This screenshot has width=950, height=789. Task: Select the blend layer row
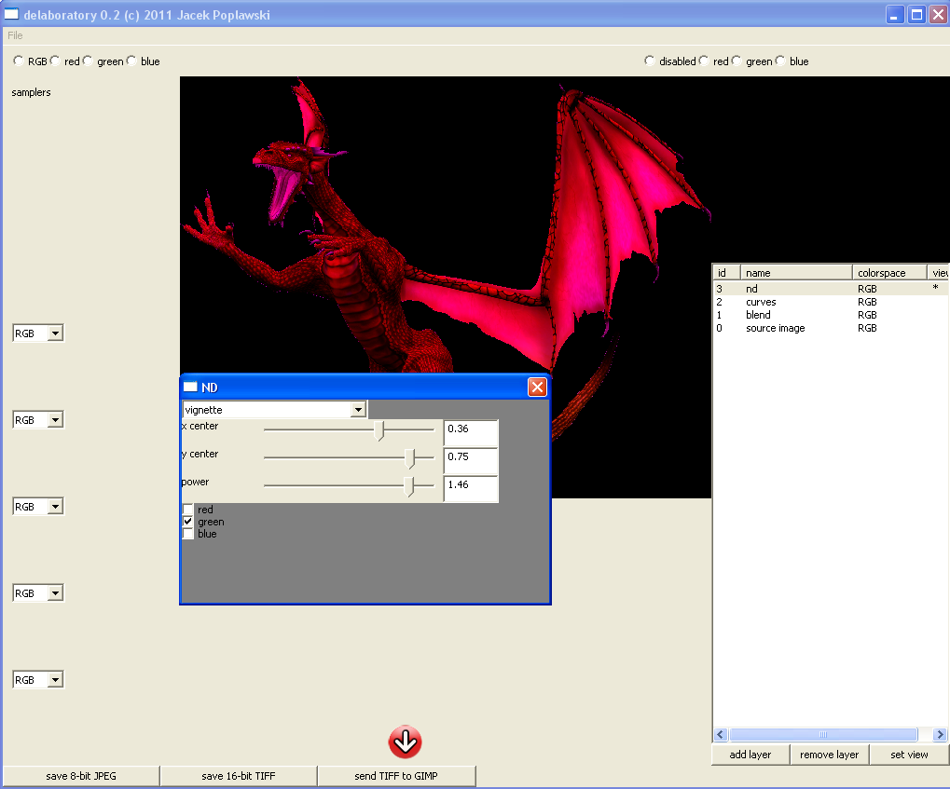pos(831,315)
